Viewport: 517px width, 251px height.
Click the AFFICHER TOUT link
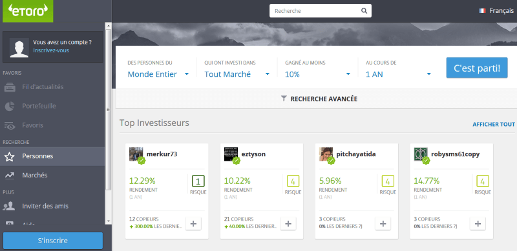pos(494,125)
